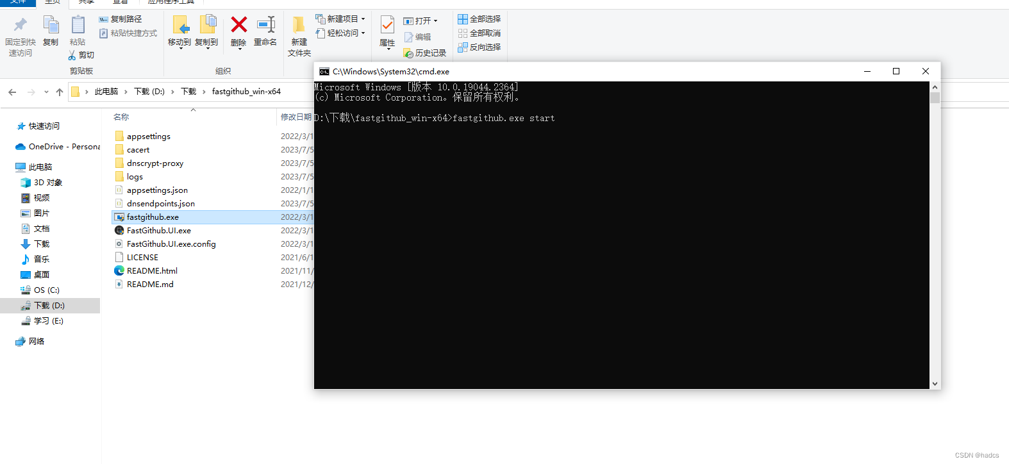This screenshot has height=464, width=1009.
Task: Select 网络 in the navigation pane
Action: coord(30,342)
